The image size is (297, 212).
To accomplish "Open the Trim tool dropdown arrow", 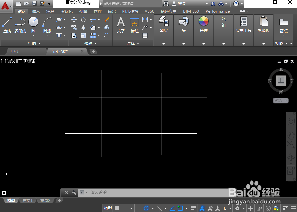I will pyautogui.click(x=99, y=20).
